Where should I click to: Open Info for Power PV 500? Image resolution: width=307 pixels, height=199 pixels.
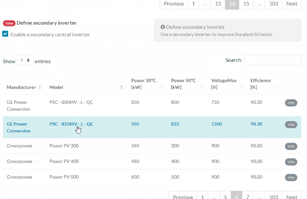291,178
